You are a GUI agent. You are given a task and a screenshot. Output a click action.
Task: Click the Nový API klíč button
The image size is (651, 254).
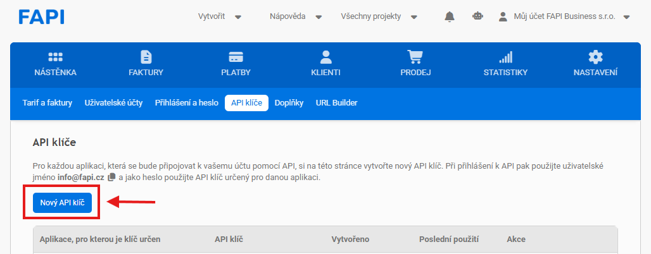pos(62,203)
